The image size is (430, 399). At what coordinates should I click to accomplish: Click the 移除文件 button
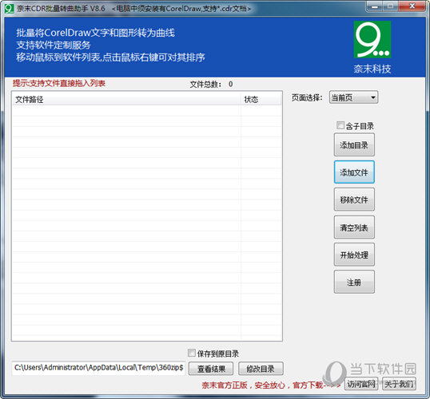pyautogui.click(x=354, y=199)
